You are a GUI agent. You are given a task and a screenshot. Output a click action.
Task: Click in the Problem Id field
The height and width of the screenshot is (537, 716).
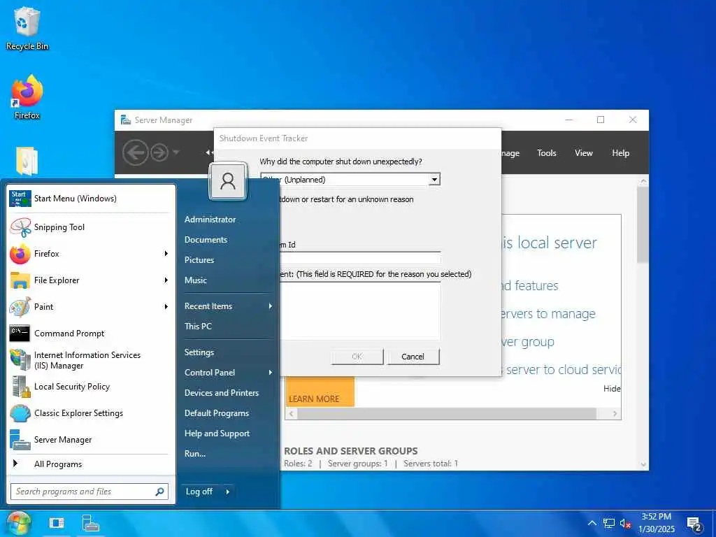360,258
